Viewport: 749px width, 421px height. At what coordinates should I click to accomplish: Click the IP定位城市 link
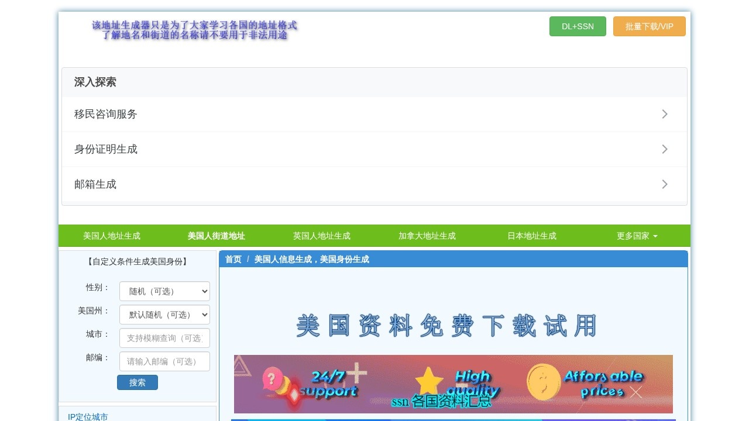tap(88, 416)
